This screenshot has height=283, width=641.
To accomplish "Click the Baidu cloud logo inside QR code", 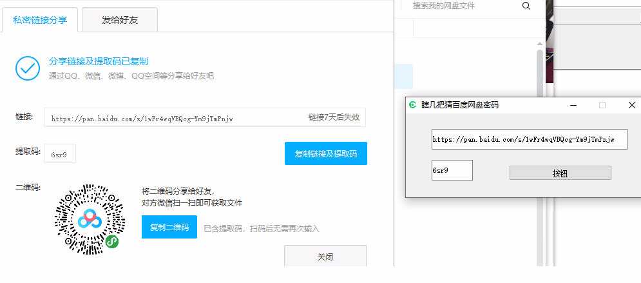I will (x=90, y=220).
